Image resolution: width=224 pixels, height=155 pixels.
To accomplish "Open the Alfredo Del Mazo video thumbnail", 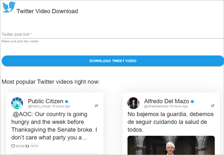I will click(x=171, y=145).
